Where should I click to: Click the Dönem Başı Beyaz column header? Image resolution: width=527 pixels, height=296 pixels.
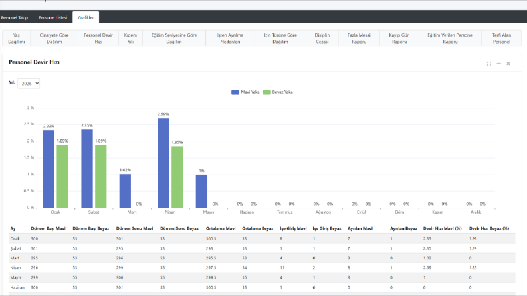click(x=91, y=228)
